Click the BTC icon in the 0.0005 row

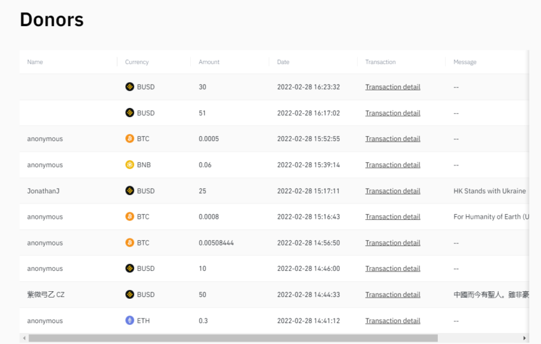[x=130, y=139]
